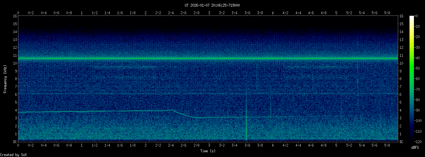Click the "3" tick on bottom time axis
Viewport: 425px width, 157px height.
(x=209, y=146)
